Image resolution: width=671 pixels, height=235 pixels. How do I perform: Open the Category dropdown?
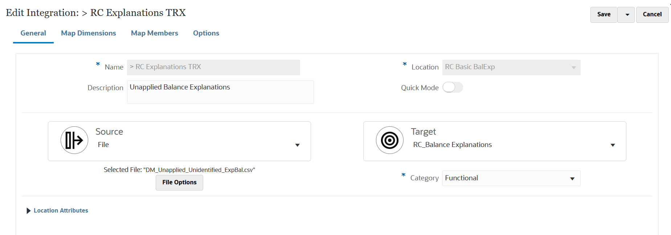click(572, 179)
